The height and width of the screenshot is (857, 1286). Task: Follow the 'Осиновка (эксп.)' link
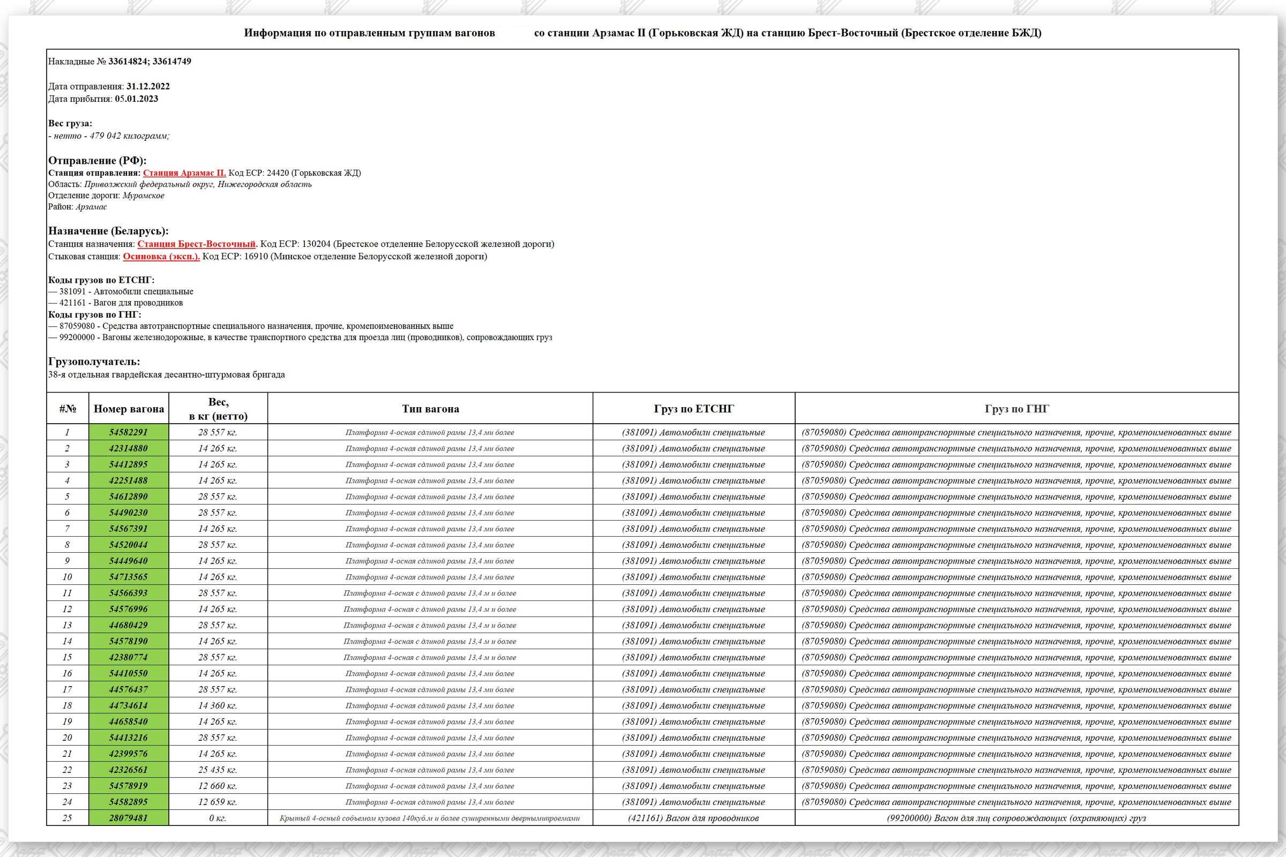pyautogui.click(x=161, y=257)
